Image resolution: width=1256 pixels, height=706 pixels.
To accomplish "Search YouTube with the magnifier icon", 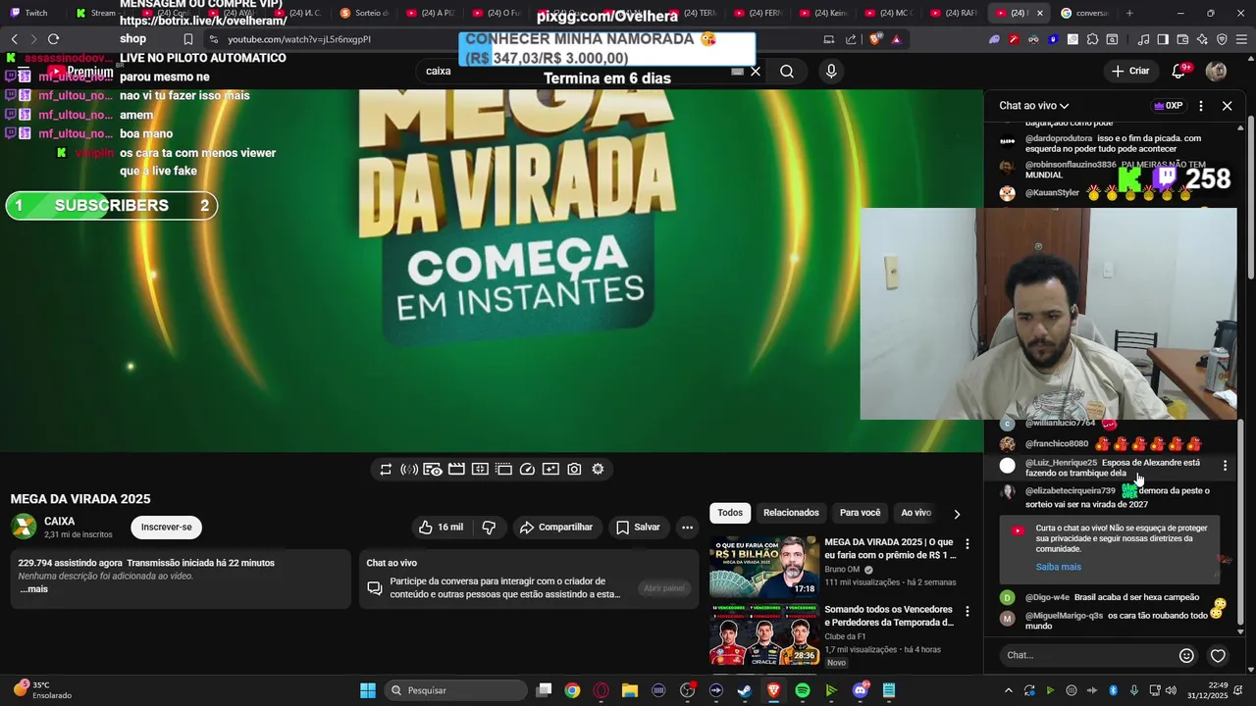I will tap(787, 72).
